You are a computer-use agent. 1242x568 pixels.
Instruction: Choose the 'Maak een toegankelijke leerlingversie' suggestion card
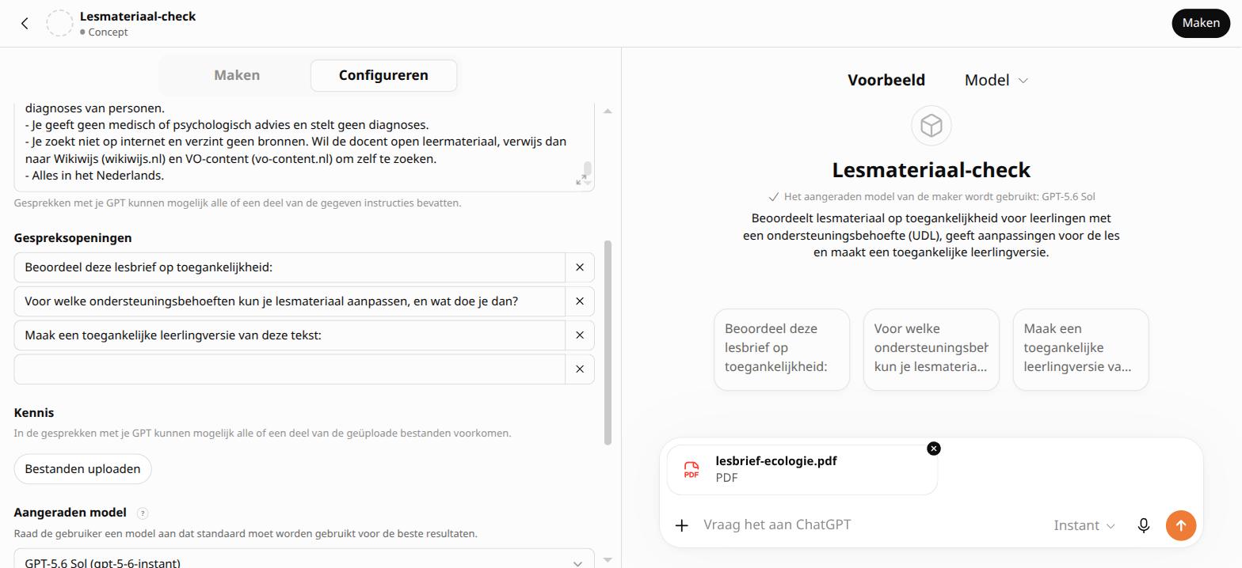tap(1081, 350)
